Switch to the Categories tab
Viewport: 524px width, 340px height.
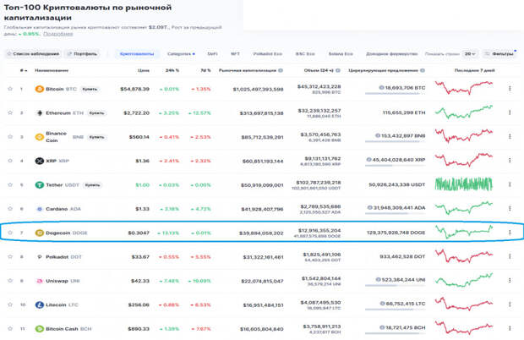(181, 54)
